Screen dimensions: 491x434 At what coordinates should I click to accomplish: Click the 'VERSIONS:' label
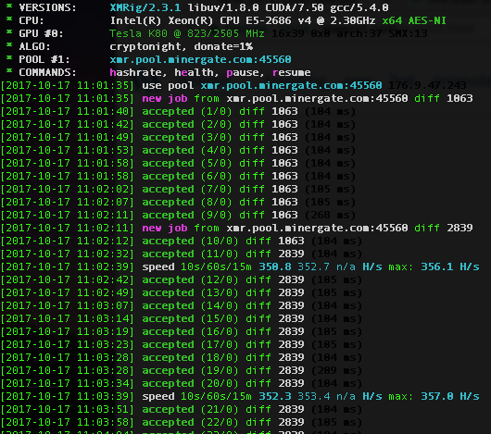click(48, 7)
